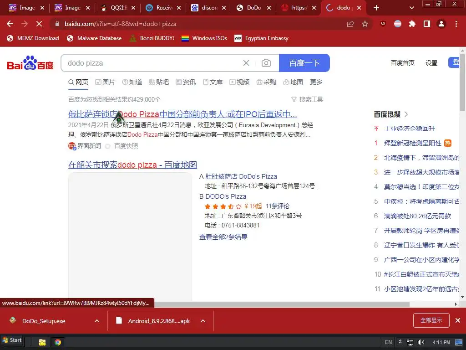Select the 地图 search tab
Viewport: 466px width, 350px height.
coord(293,82)
